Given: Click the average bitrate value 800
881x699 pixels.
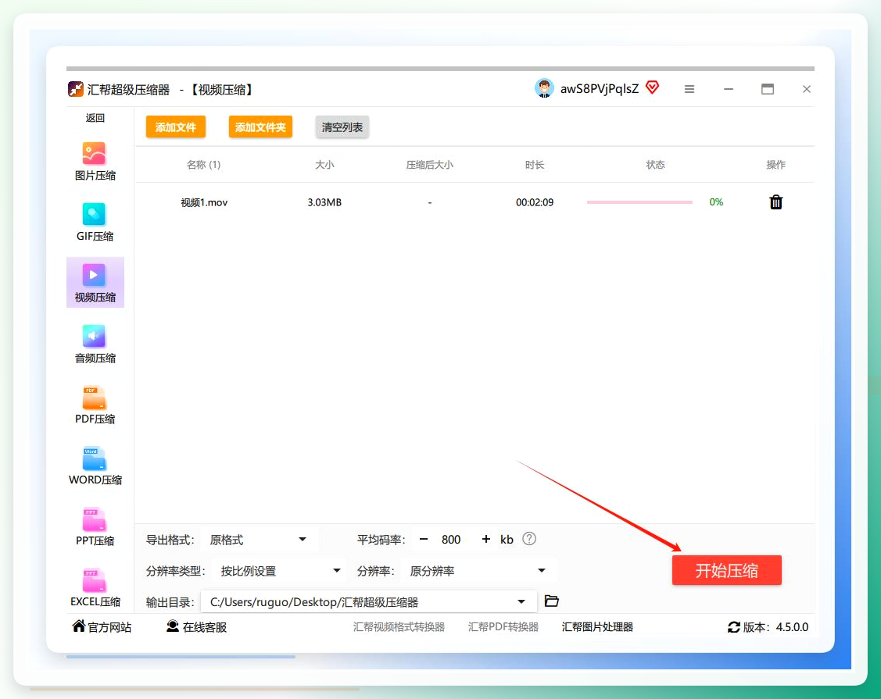Looking at the screenshot, I should coord(451,540).
